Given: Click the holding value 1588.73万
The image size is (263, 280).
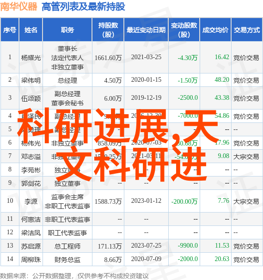Looking at the screenshot, I should 108,201.
